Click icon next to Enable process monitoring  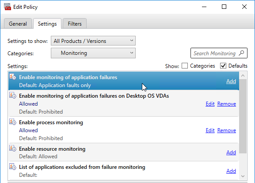(x=13, y=122)
